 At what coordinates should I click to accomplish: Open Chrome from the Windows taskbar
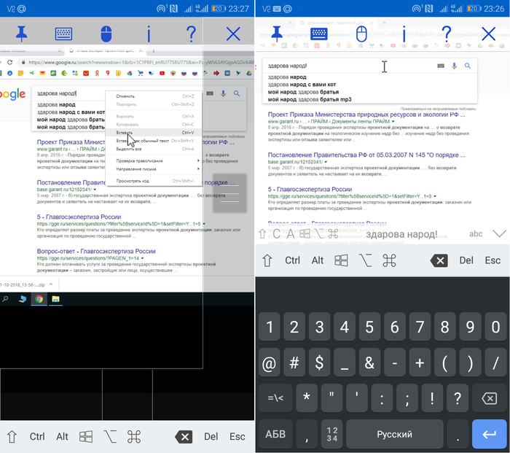pyautogui.click(x=39, y=299)
